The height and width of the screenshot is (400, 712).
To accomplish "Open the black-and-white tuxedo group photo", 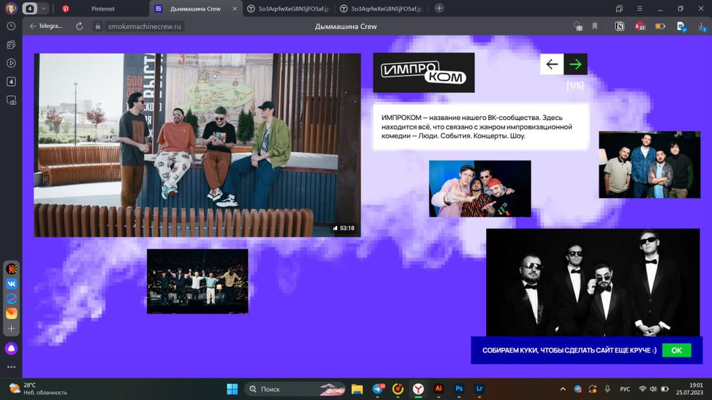I will (x=593, y=282).
